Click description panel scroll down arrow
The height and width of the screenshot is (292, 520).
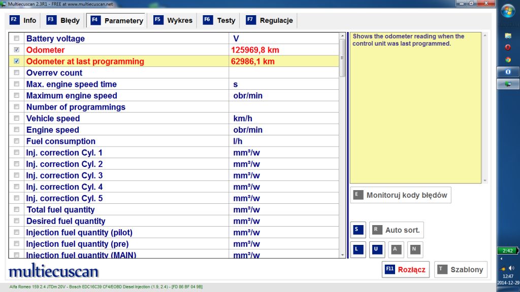pos(485,181)
